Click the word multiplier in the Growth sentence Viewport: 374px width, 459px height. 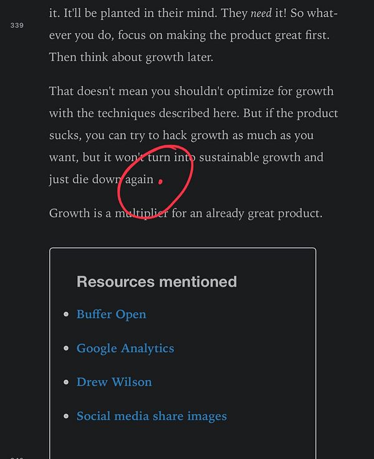click(x=141, y=213)
